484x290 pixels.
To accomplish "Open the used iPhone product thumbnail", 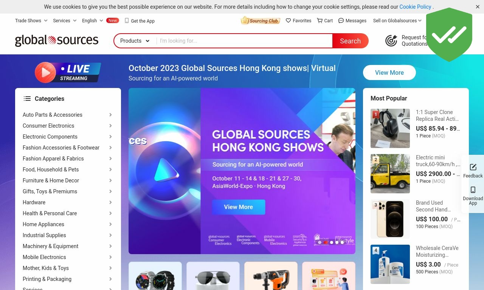I will [390, 219].
